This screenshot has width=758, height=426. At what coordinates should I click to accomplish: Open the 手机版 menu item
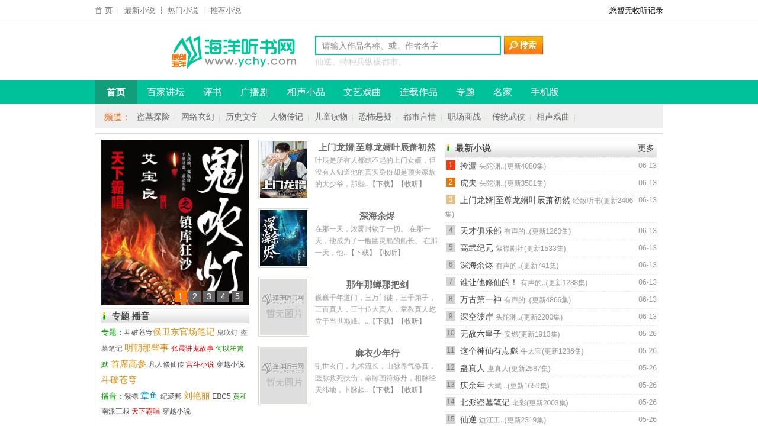pos(544,92)
